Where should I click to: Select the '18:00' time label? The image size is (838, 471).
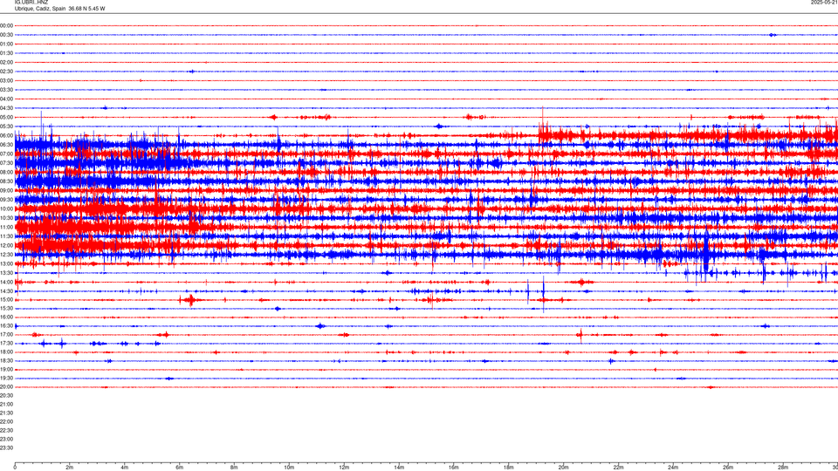tap(6, 352)
